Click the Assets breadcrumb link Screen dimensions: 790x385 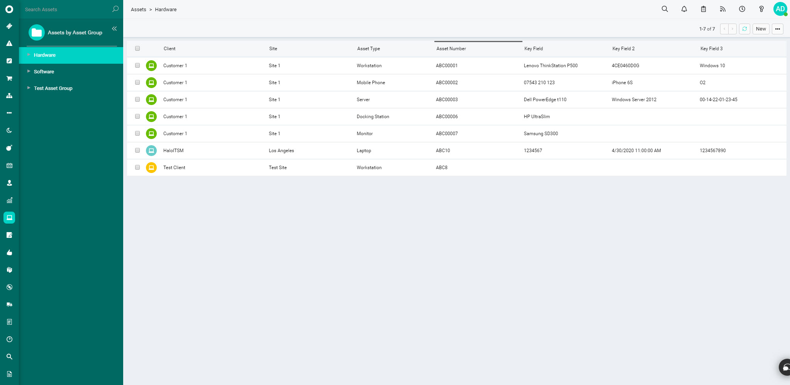pyautogui.click(x=138, y=9)
